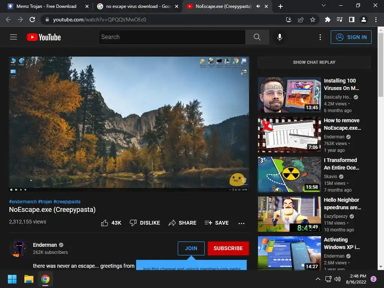The height and width of the screenshot is (288, 384).
Task: Open notification center badge
Action: point(373,279)
